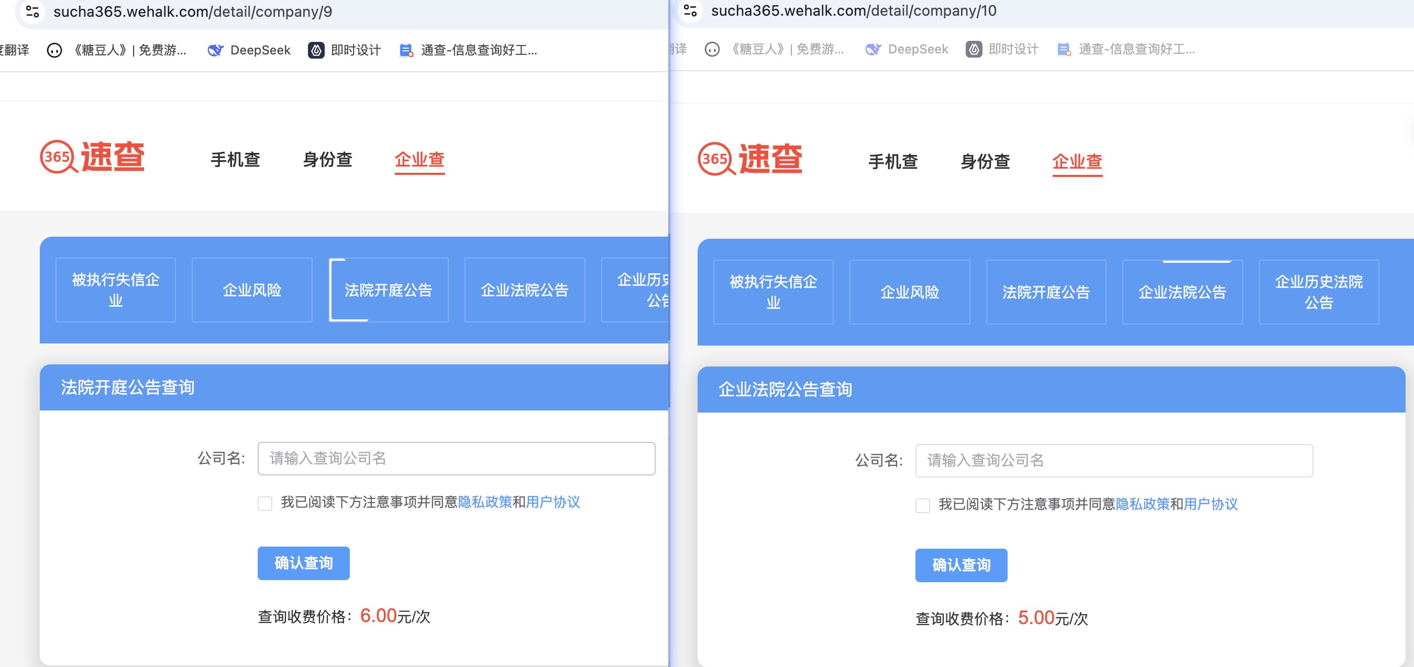Open the 即时设计 bookmark in left window

345,50
